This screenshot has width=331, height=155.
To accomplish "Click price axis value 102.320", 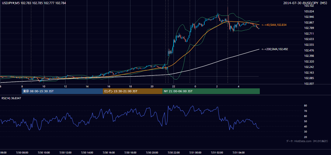I will click(309, 61).
